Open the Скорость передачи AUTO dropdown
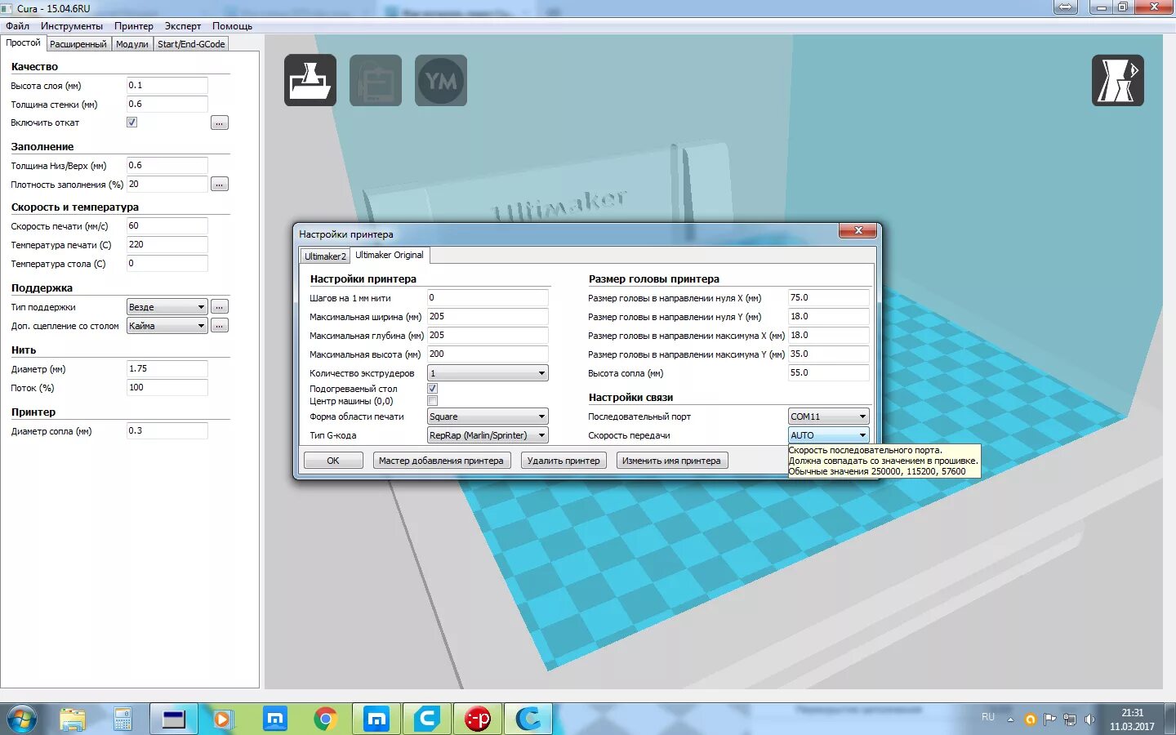The width and height of the screenshot is (1176, 735). point(828,435)
